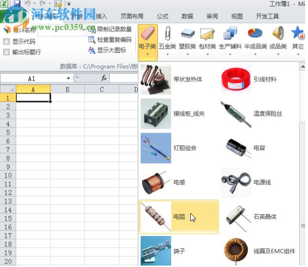This screenshot has width=308, height=267.
Task: Switch to the 审阅 ribbon tab
Action: 212,16
